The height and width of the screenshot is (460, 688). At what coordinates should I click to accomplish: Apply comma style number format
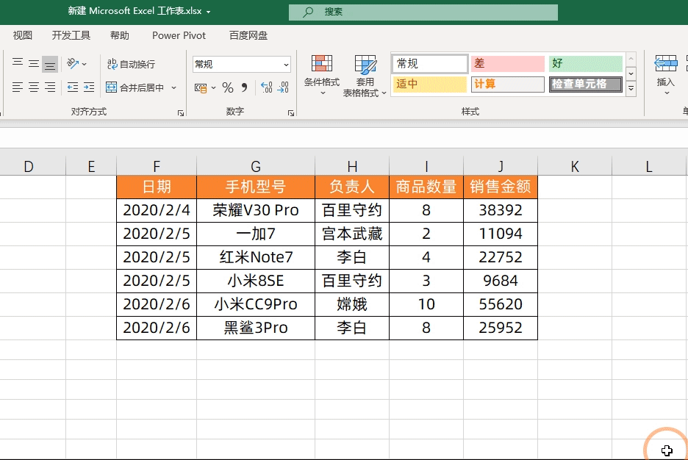click(x=245, y=87)
